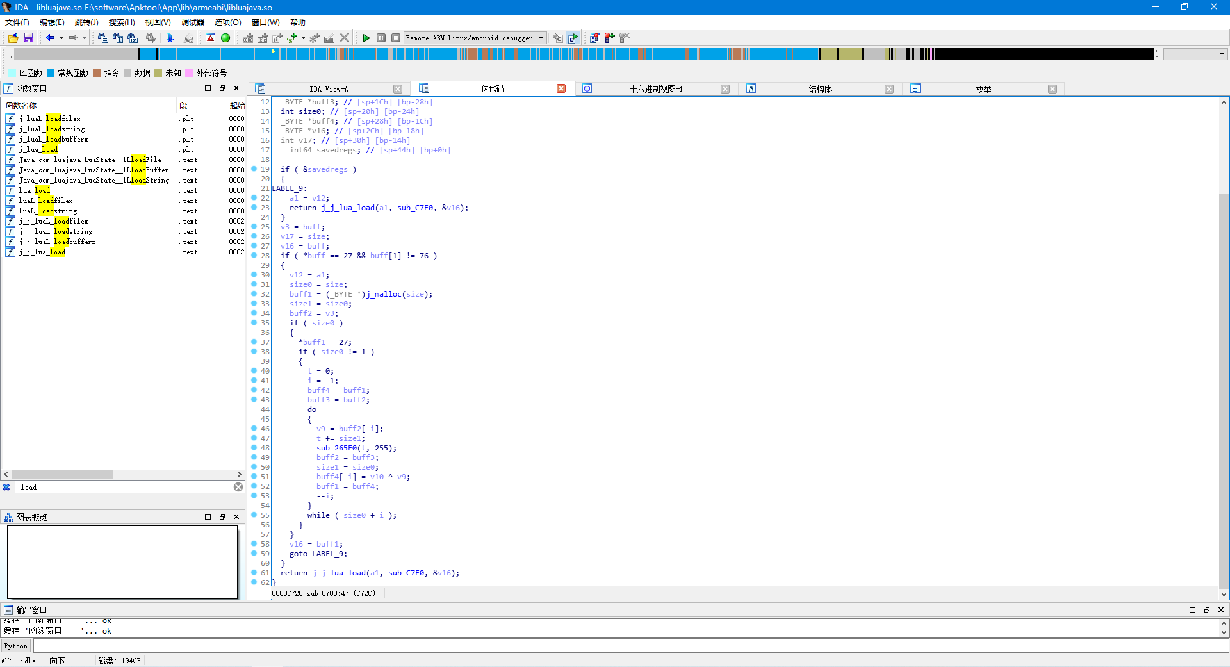Click the jump to address blue arrow icon
Viewport: 1230px width, 667px height.
170,38
